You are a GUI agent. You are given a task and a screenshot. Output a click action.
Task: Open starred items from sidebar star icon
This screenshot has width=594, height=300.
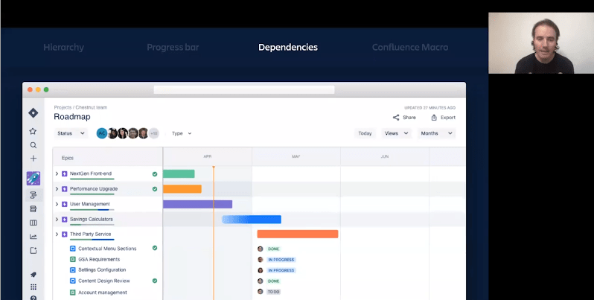point(33,131)
